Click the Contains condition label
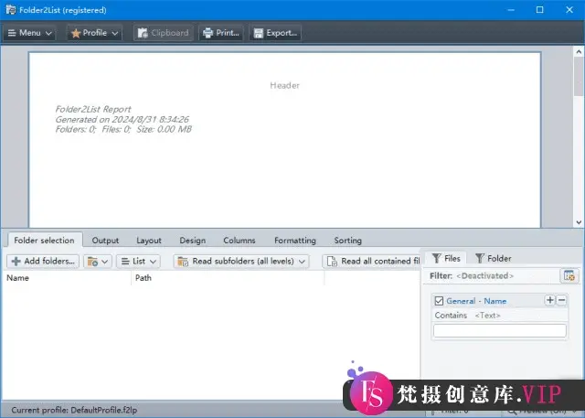 click(x=451, y=316)
